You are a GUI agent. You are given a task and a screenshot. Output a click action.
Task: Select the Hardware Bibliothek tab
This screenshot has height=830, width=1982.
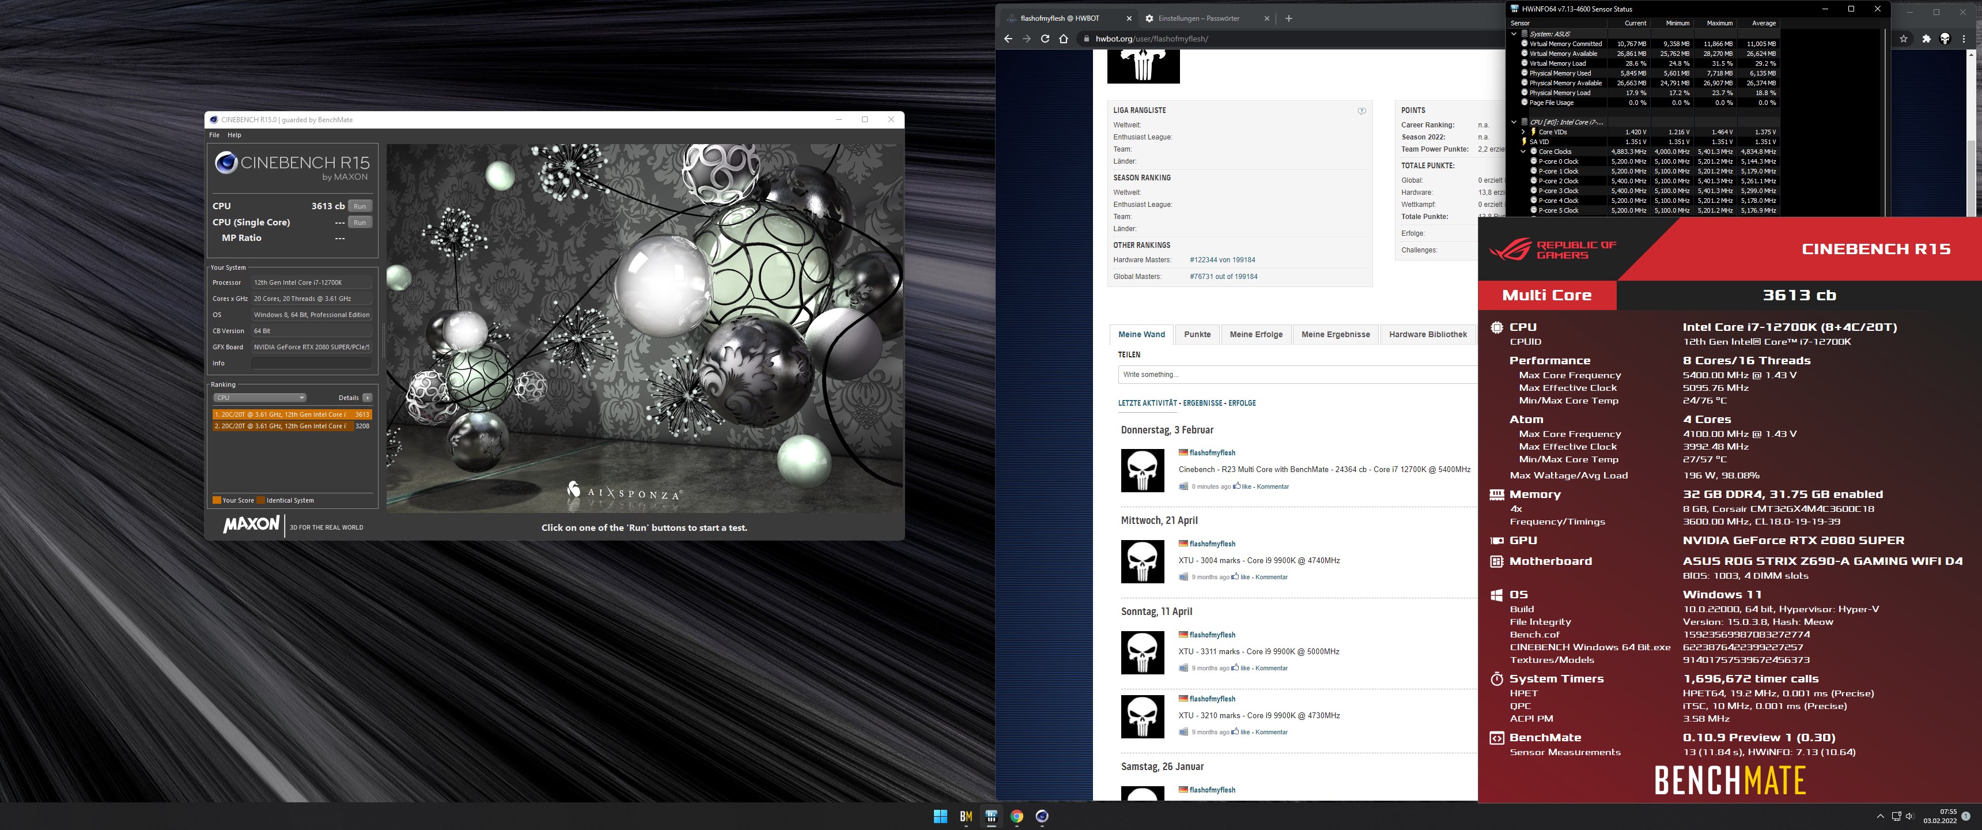click(1427, 335)
